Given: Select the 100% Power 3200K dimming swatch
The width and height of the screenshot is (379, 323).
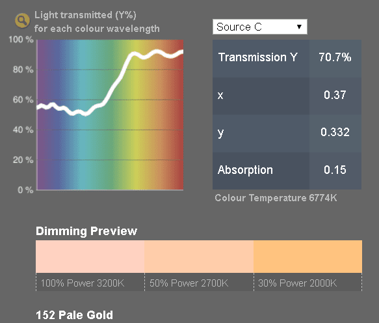Looking at the screenshot, I should point(90,257).
